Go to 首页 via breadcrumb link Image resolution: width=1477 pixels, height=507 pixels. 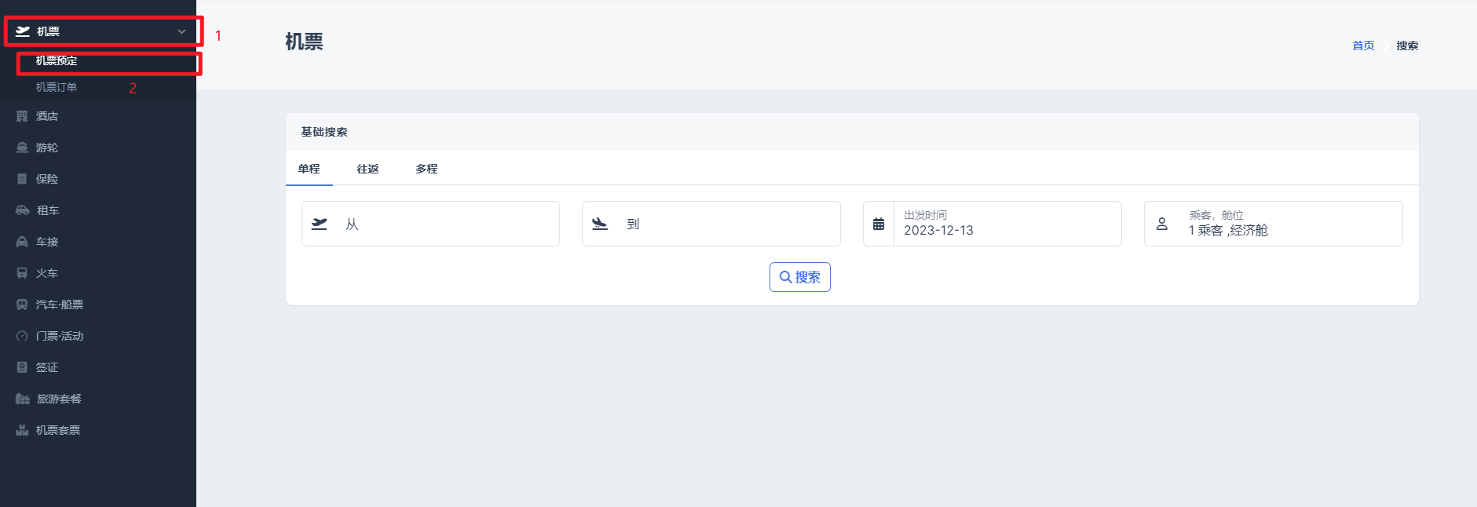[x=1363, y=46]
